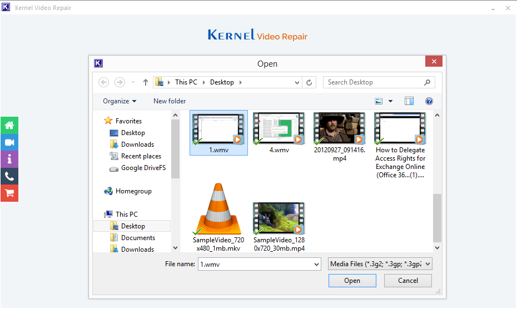Click the navigation pane scrollbar thumb
The width and height of the screenshot is (517, 309).
(x=176, y=149)
